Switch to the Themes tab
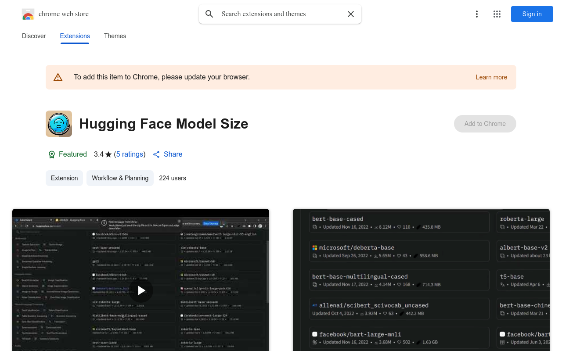 (115, 36)
